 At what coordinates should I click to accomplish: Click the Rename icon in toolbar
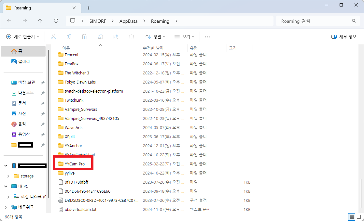click(x=100, y=37)
